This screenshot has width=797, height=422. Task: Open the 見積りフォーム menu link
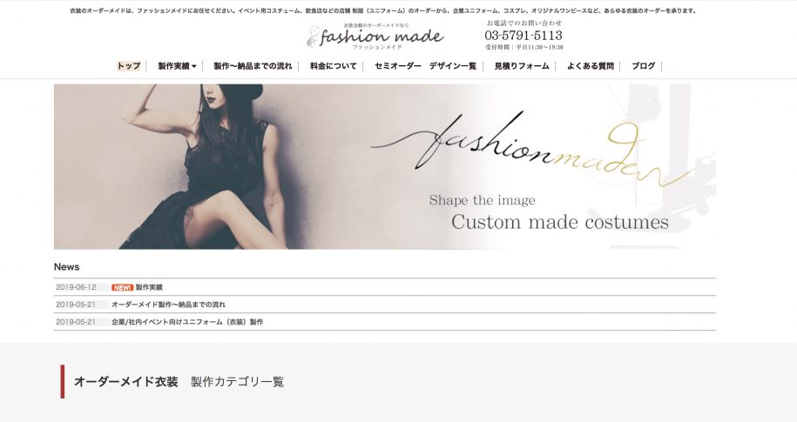click(522, 66)
